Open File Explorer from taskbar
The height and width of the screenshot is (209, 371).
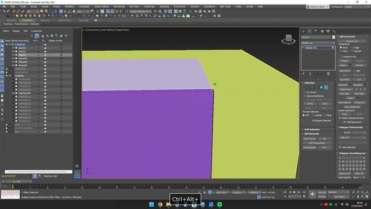click(169, 204)
